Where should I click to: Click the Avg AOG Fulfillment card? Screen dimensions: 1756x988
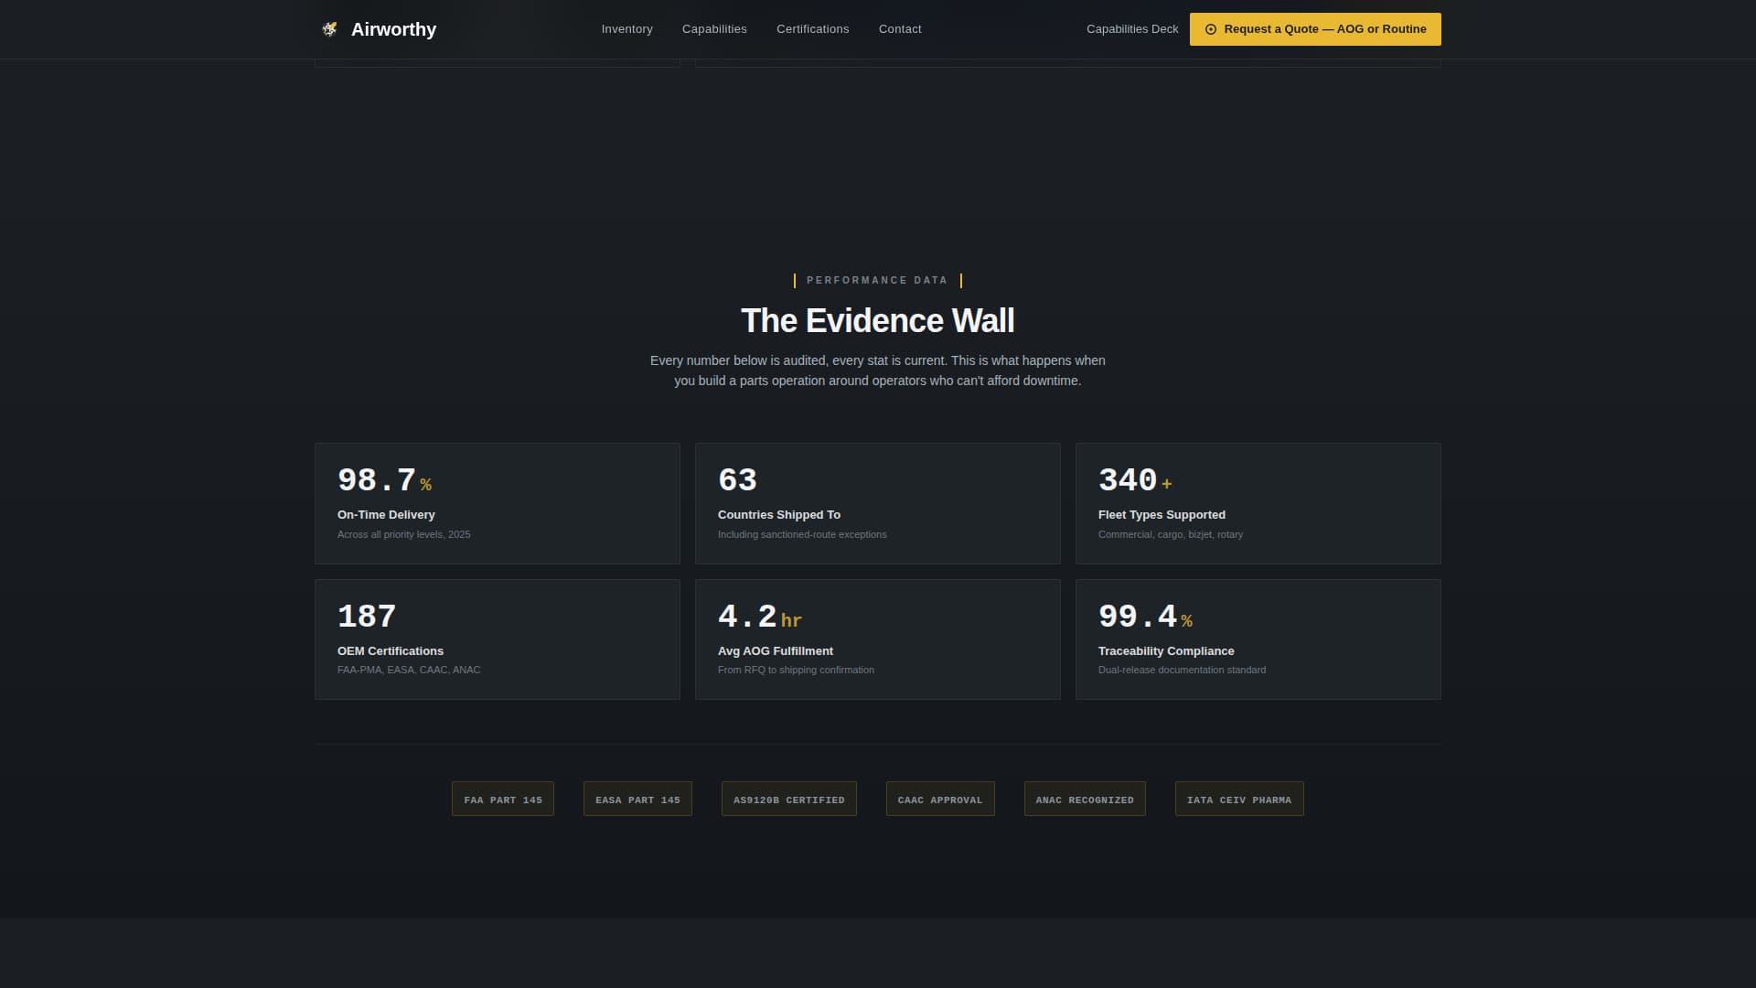point(877,639)
